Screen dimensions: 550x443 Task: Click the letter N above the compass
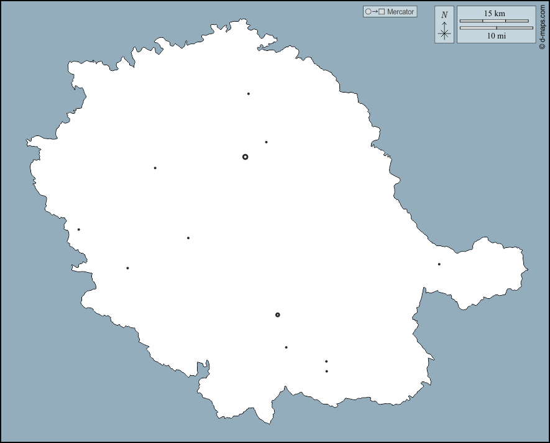(444, 15)
